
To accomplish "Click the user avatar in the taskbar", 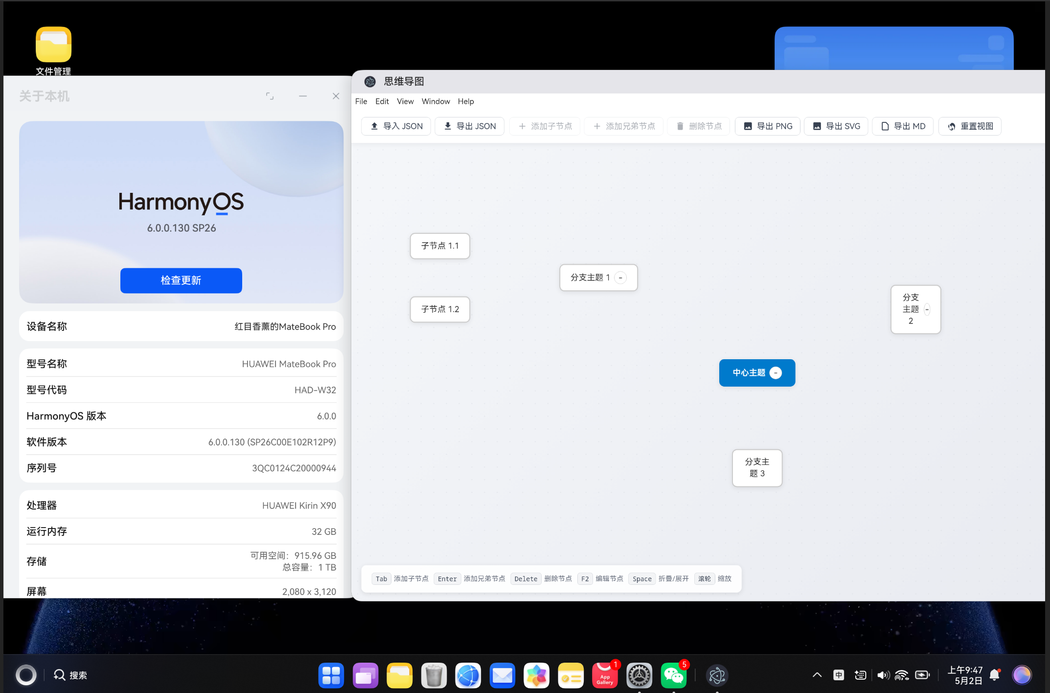I will click(x=1022, y=675).
